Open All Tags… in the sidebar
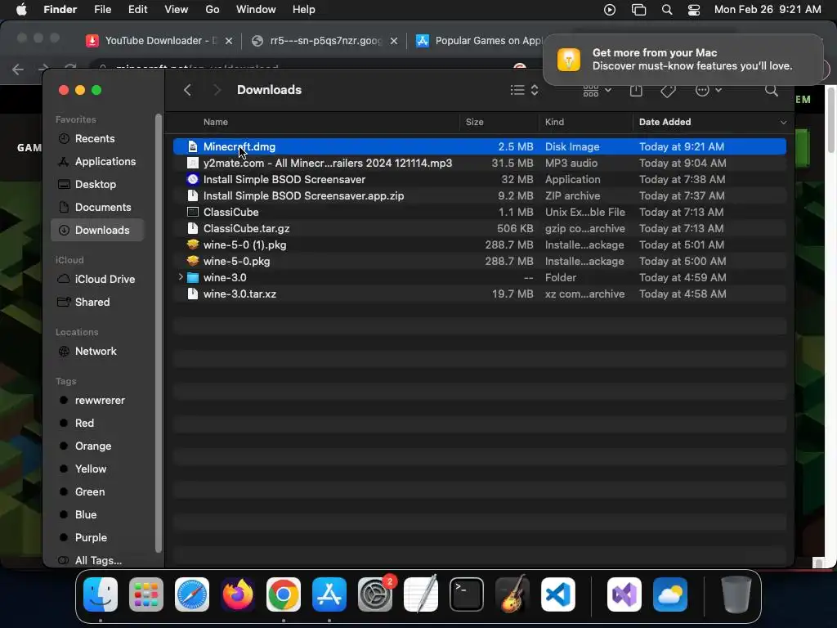 pos(98,561)
